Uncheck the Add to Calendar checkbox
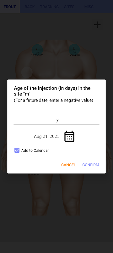This screenshot has width=113, height=253. (17, 151)
